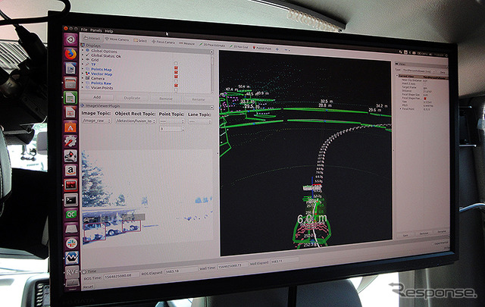The height and width of the screenshot is (307, 485).
Task: Open the Panels menu
Action: coord(96,30)
